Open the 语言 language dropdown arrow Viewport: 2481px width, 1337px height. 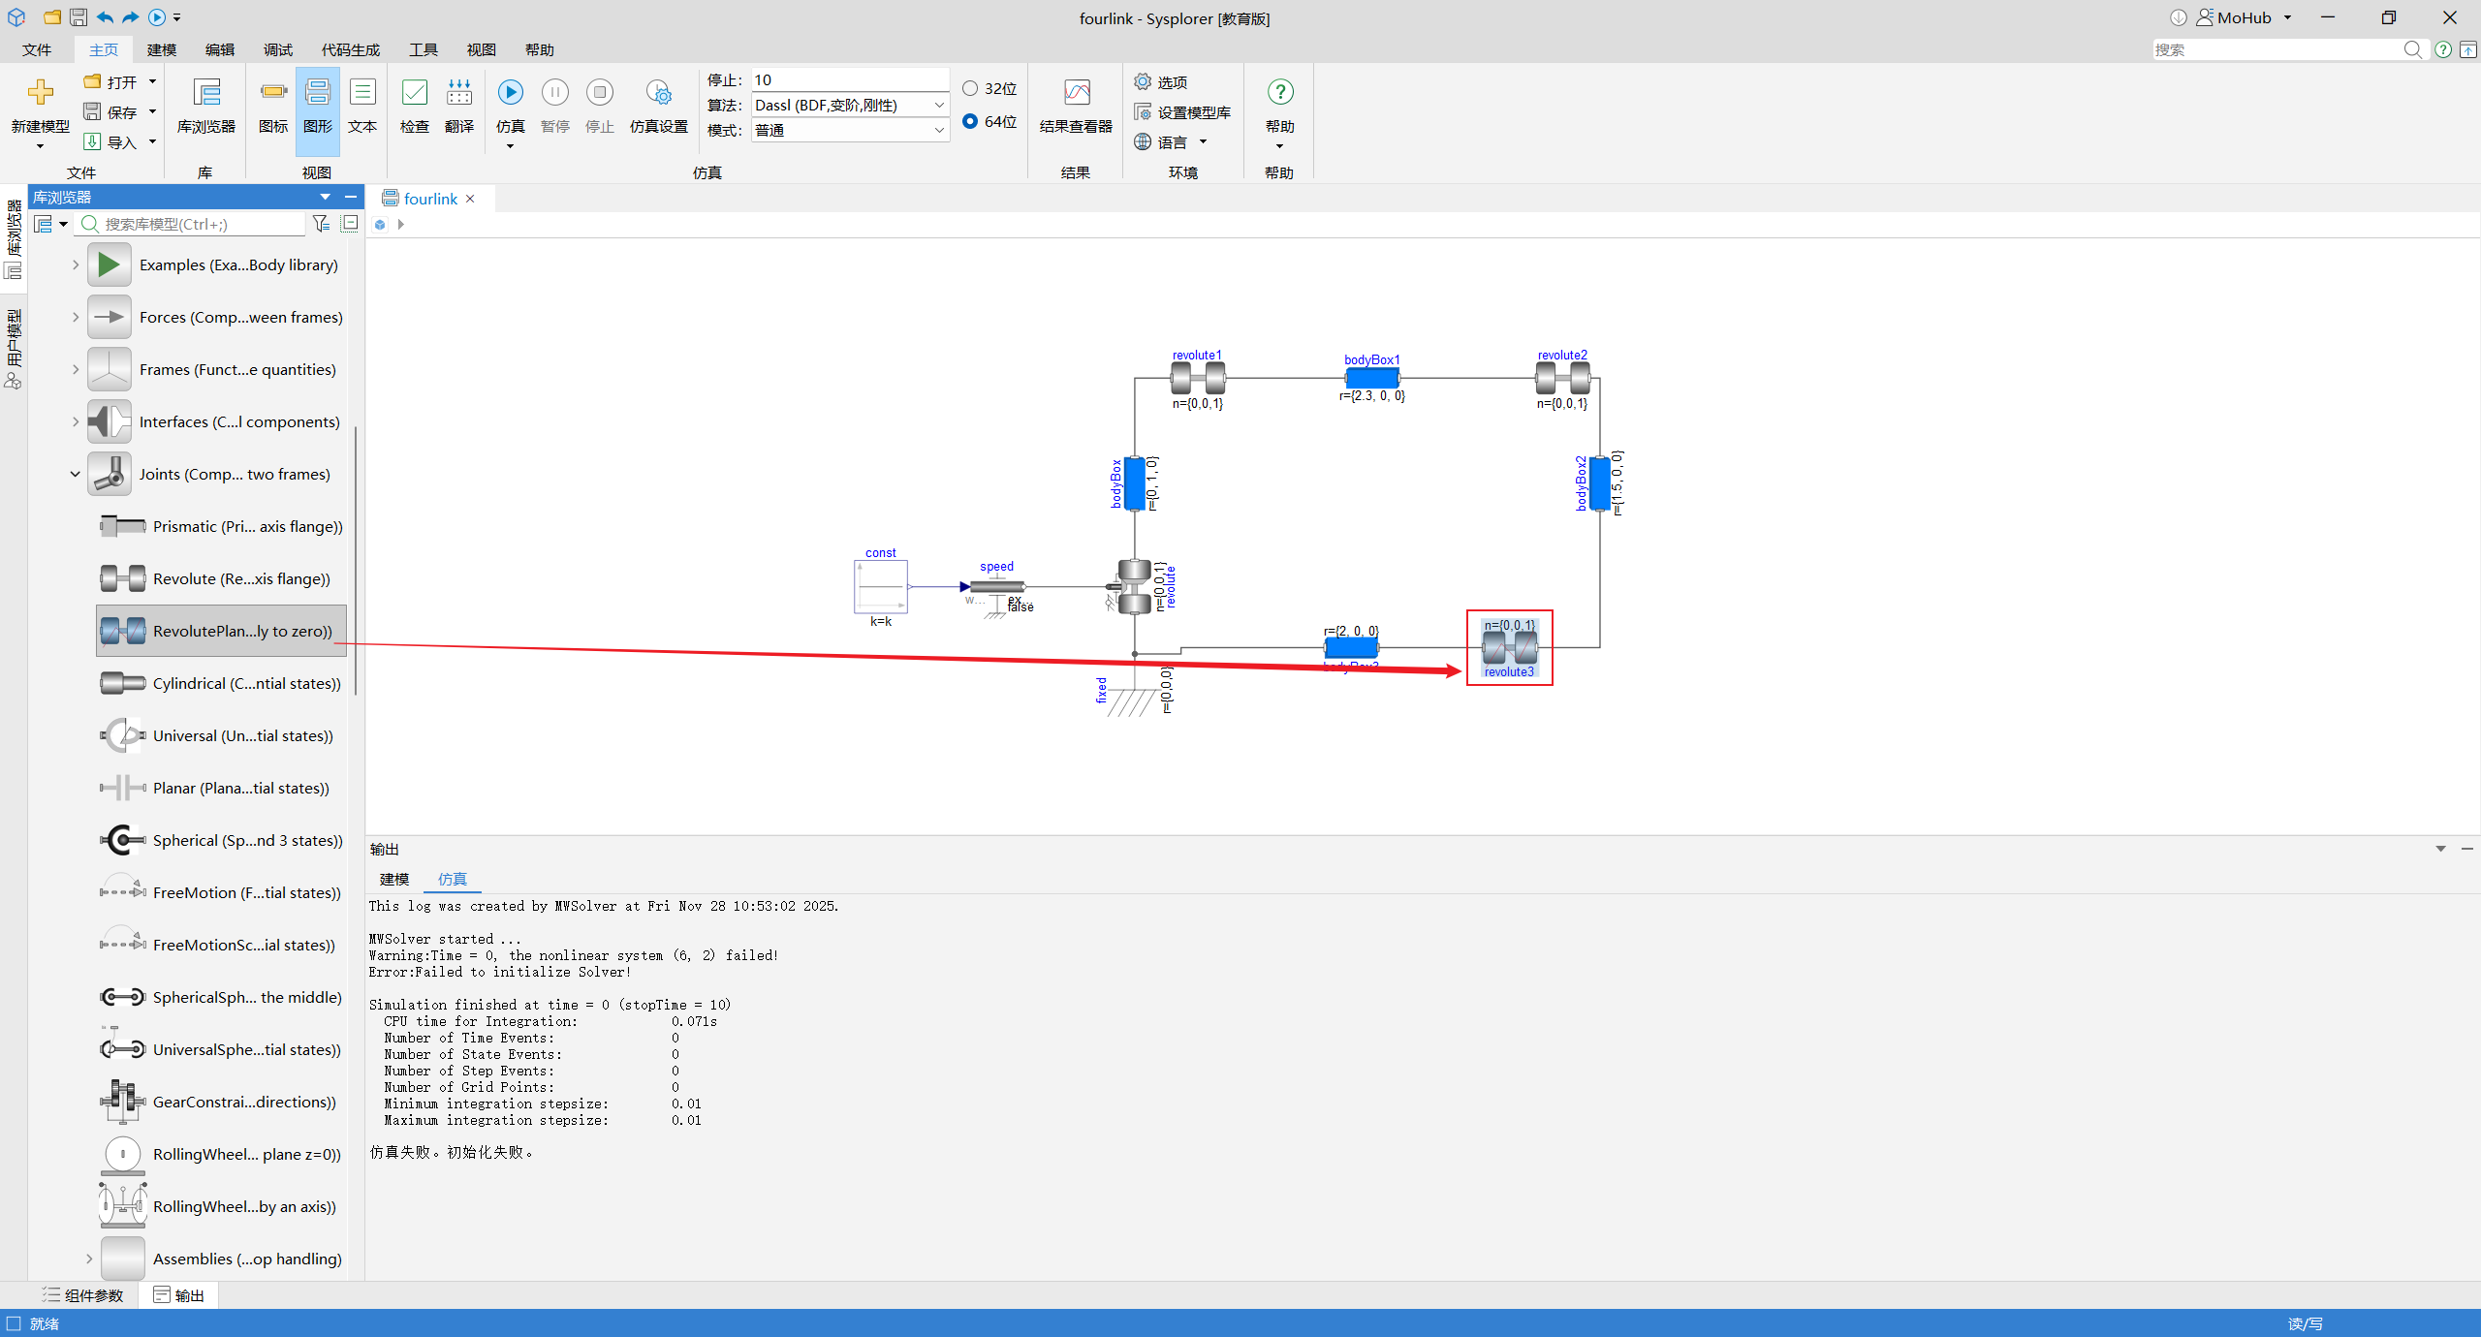(x=1203, y=142)
